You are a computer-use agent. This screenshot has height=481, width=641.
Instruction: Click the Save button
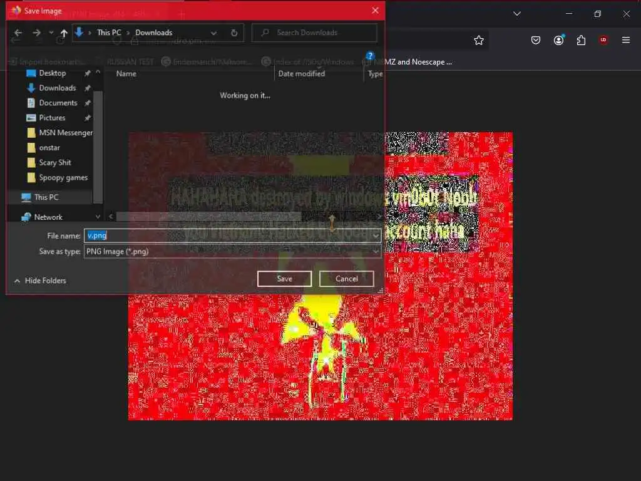[x=285, y=279]
